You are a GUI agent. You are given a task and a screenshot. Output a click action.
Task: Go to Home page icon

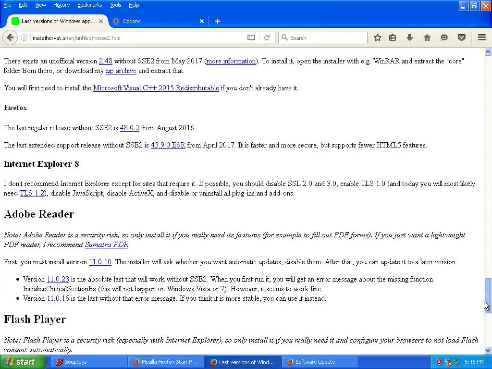click(427, 37)
